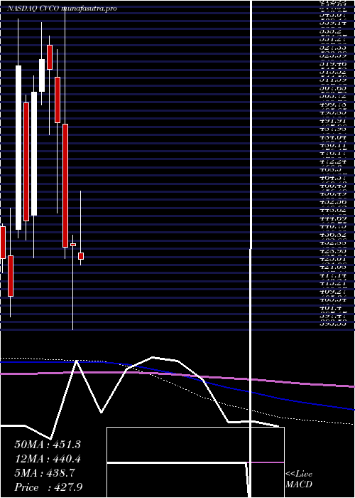Click the white MACD histogram box
The width and height of the screenshot is (355, 498).
click(x=195, y=462)
